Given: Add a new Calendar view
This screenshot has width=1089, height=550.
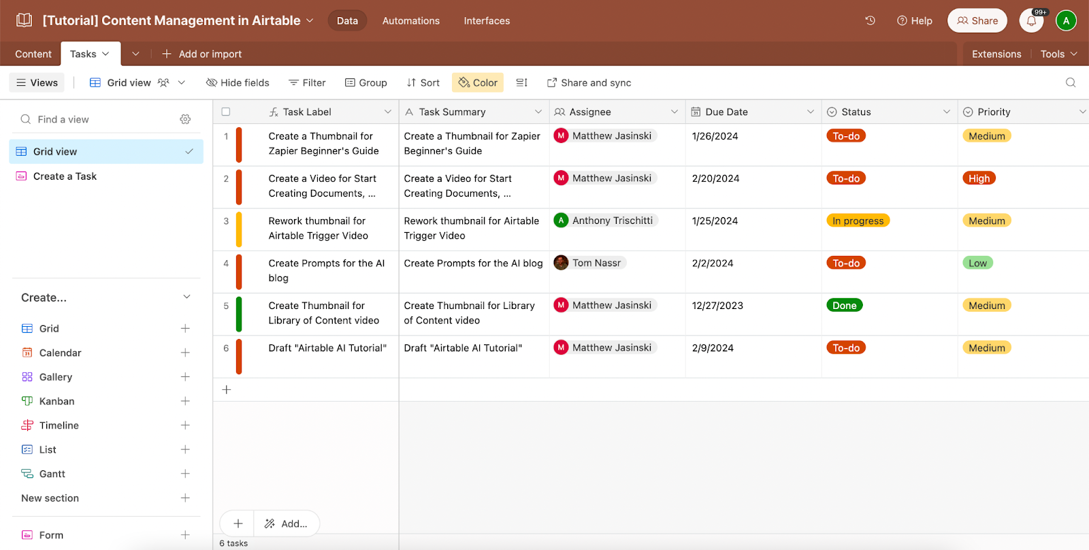Looking at the screenshot, I should [x=185, y=353].
